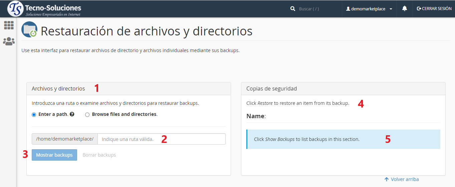Click the Tecno-Soluciones logo

[44, 9]
